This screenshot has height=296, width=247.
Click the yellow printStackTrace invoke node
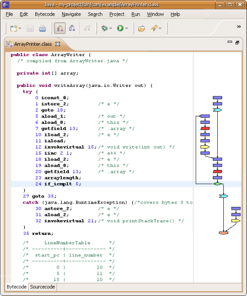coord(236,221)
